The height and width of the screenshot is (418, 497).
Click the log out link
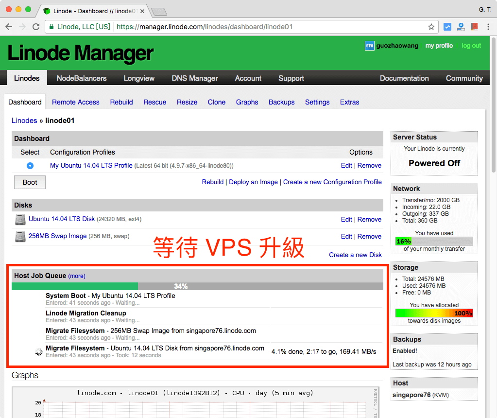tap(471, 46)
